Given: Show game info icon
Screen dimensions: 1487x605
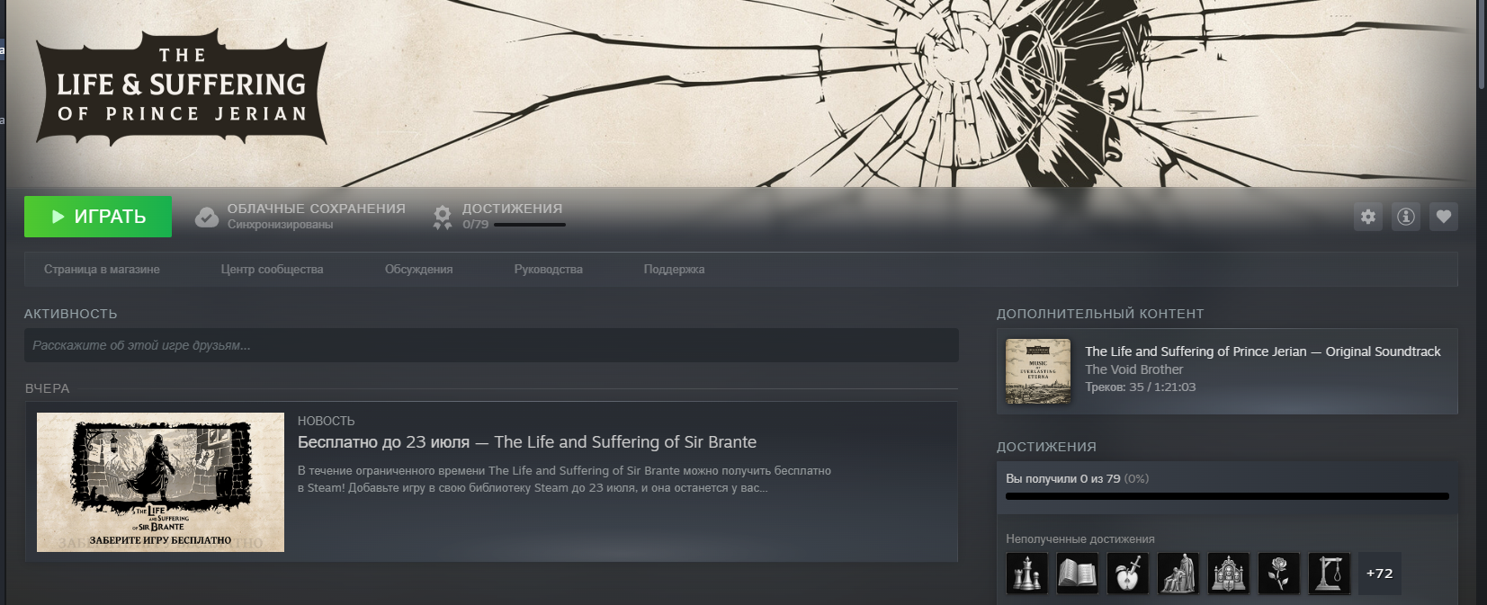Looking at the screenshot, I should coord(1406,217).
